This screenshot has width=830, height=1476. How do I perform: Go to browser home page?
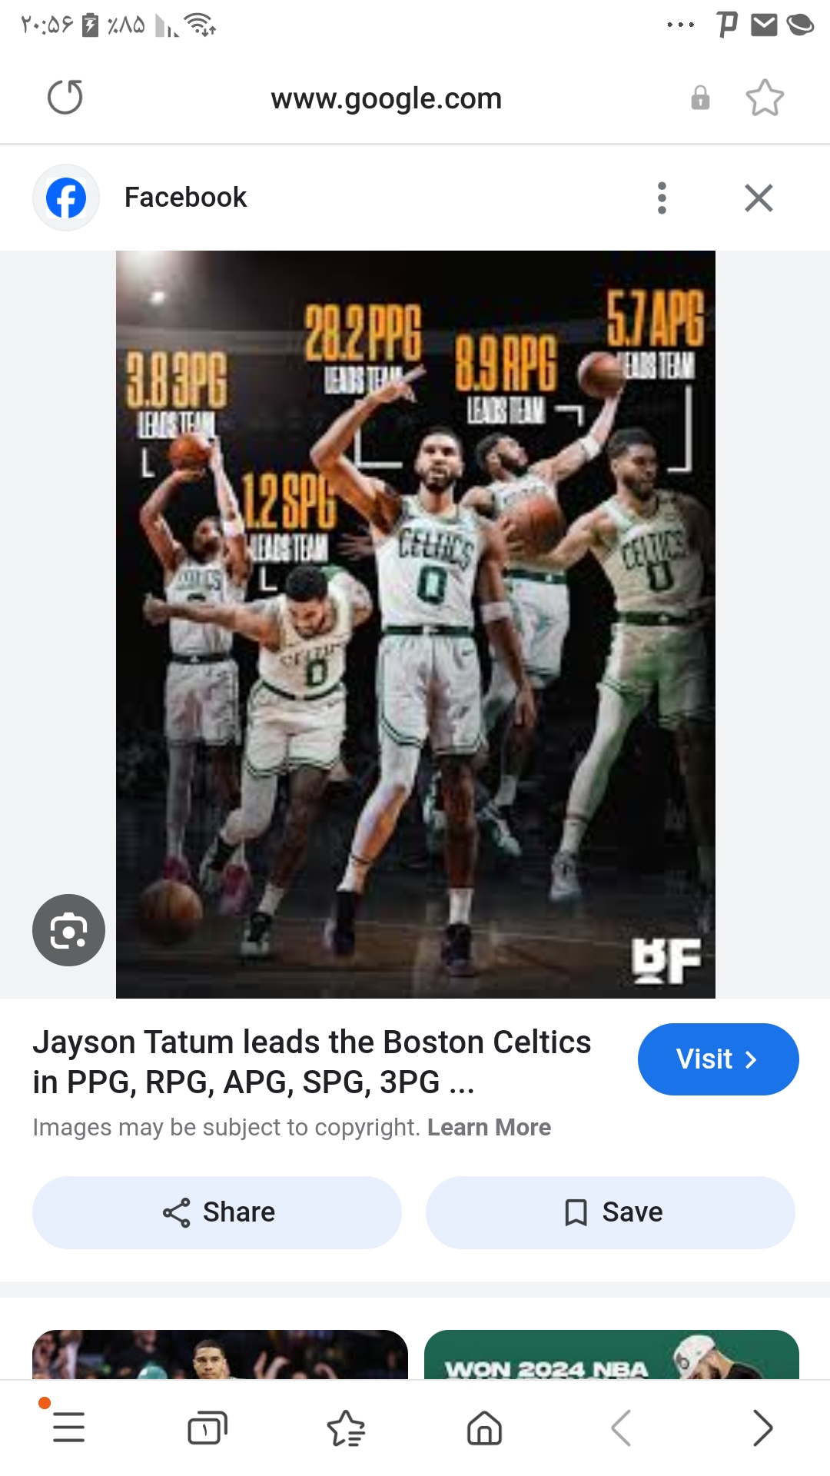point(484,1428)
